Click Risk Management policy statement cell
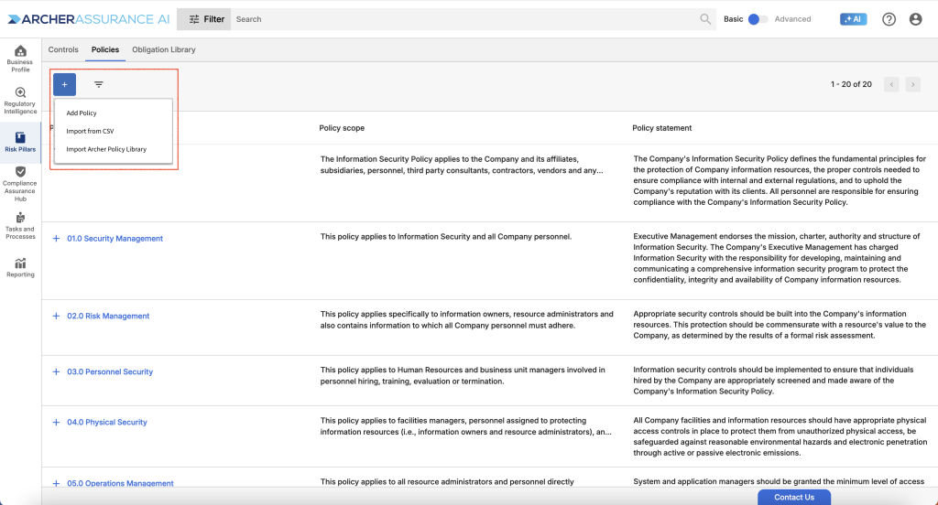 point(780,325)
